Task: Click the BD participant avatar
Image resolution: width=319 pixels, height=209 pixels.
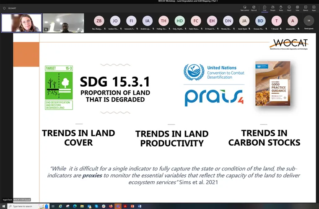Action: [260, 21]
